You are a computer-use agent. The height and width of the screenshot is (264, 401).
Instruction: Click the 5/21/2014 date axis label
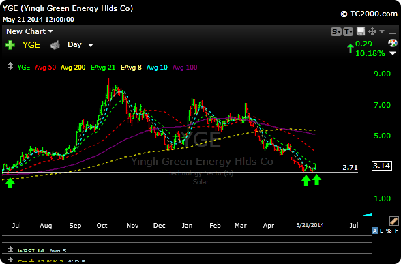click(310, 225)
